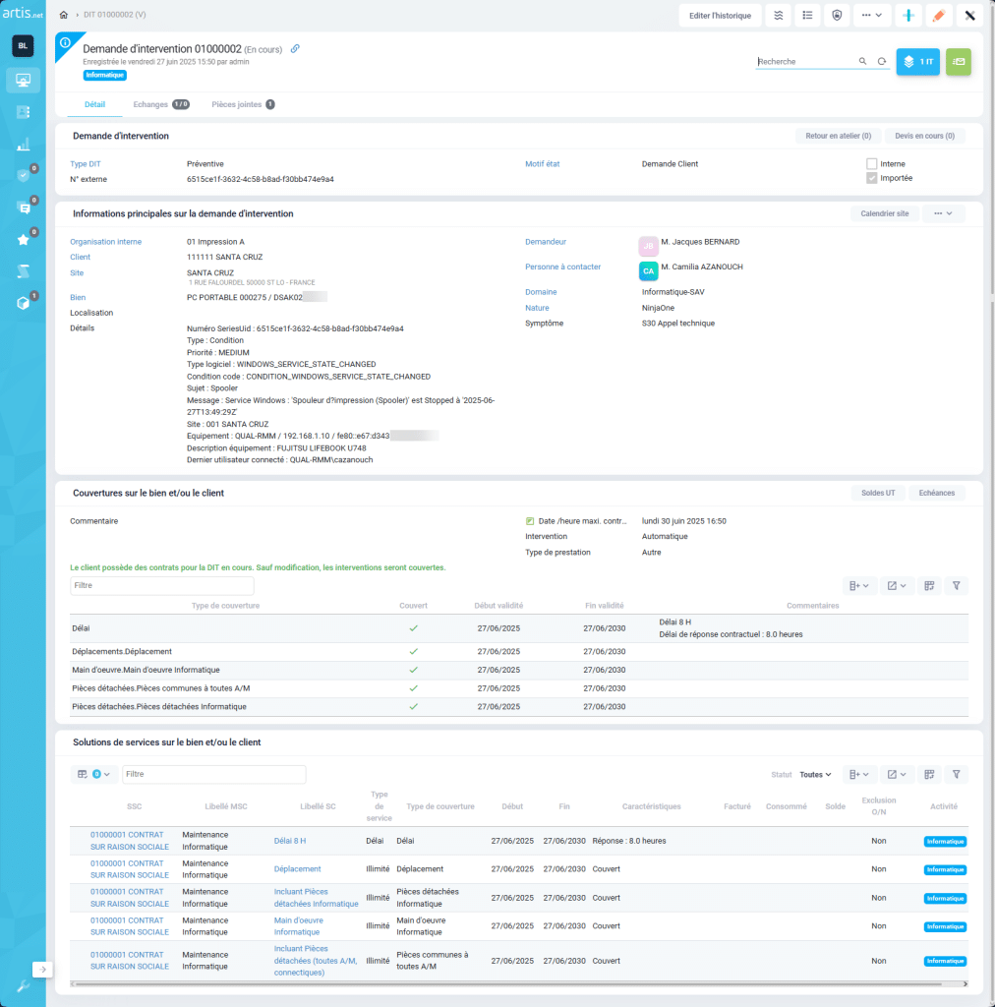Click the Soldes UT button

click(878, 493)
